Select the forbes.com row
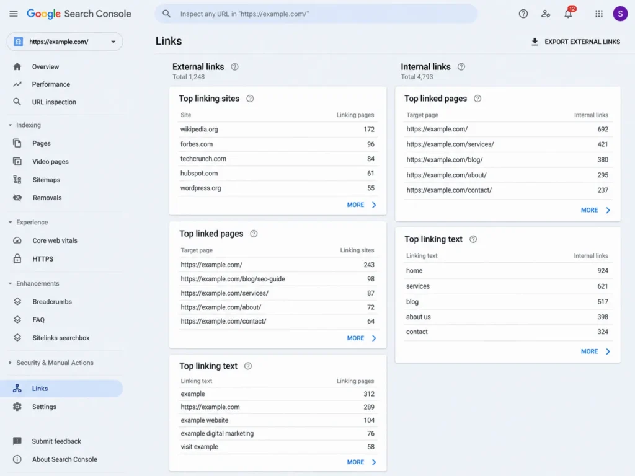 pyautogui.click(x=277, y=144)
